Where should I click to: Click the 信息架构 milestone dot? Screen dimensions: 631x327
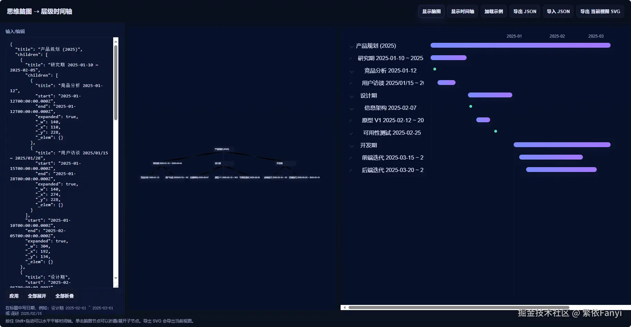pyautogui.click(x=470, y=107)
